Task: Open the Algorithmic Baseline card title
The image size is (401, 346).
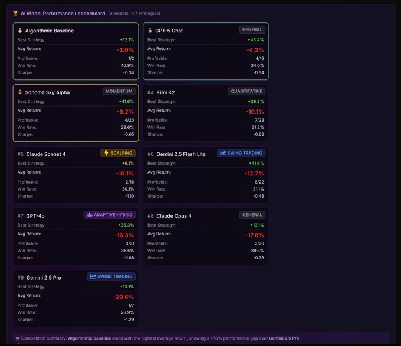Action: 50,31
